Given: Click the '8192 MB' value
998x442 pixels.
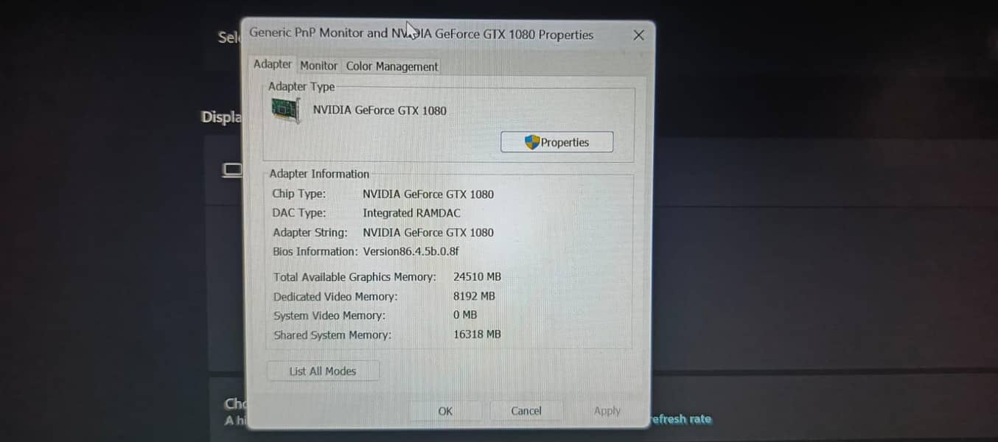Looking at the screenshot, I should (474, 296).
